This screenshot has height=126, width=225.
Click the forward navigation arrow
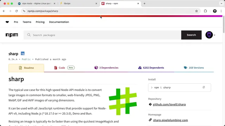[10, 11]
